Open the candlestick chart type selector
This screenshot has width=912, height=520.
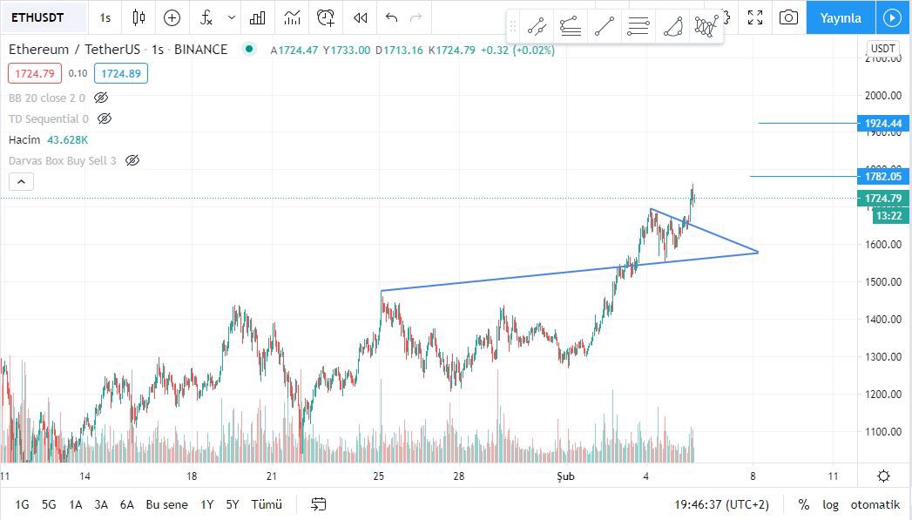tap(138, 17)
